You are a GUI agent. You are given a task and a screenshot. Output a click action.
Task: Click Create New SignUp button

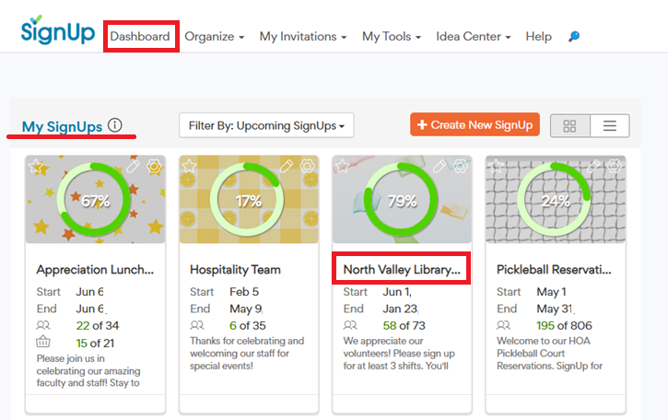475,125
